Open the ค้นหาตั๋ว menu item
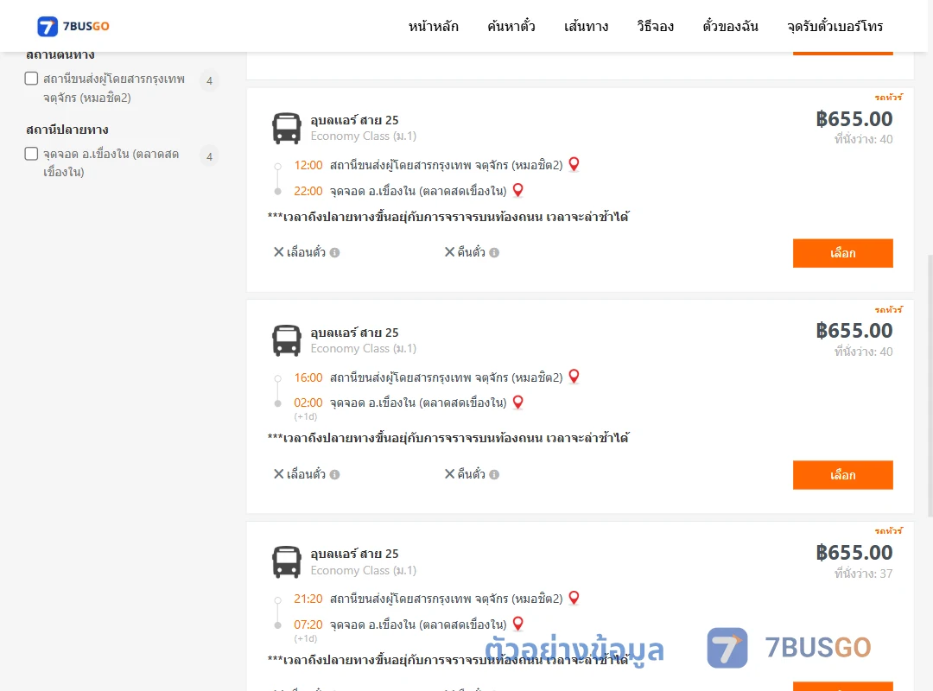The height and width of the screenshot is (691, 933). 511,26
